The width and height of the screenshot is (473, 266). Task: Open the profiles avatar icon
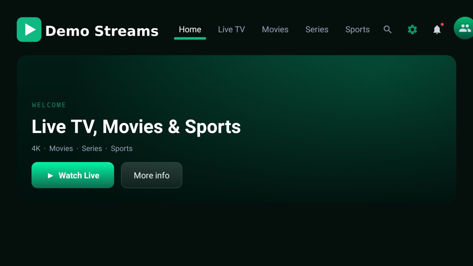point(464,28)
